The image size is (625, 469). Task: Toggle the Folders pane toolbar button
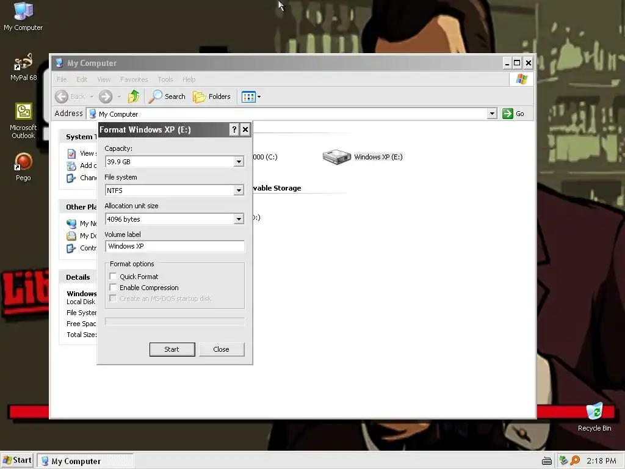[212, 96]
